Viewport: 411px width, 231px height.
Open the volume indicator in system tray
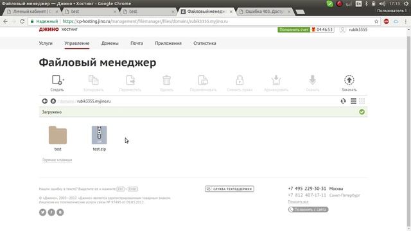click(382, 4)
